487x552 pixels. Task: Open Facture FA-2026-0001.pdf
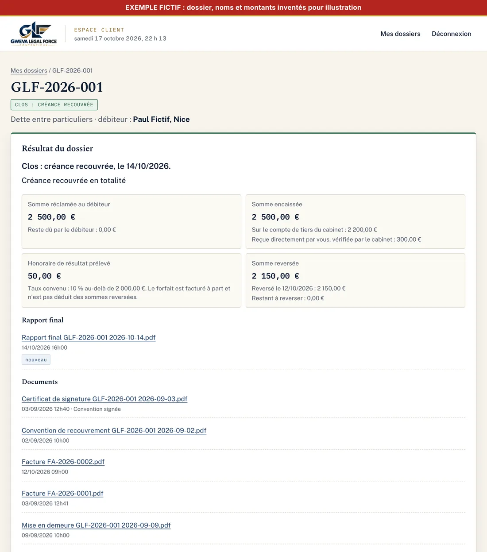(x=62, y=493)
